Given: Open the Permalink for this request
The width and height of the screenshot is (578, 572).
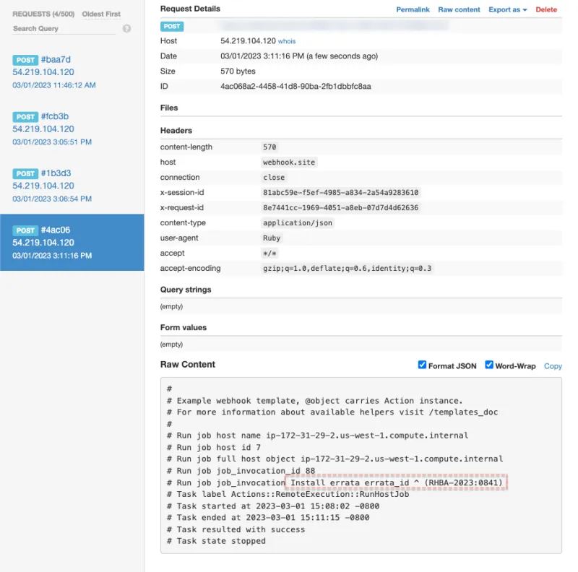Looking at the screenshot, I should (413, 9).
